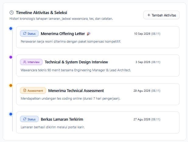Click the subtitle starting Histori kronologis tahapan lamaran
188x142 pixels.
[x=61, y=19]
